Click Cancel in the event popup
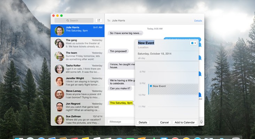 click(164, 122)
